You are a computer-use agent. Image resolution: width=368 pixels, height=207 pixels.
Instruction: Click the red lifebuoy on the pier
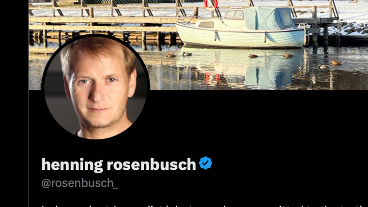click(x=211, y=4)
